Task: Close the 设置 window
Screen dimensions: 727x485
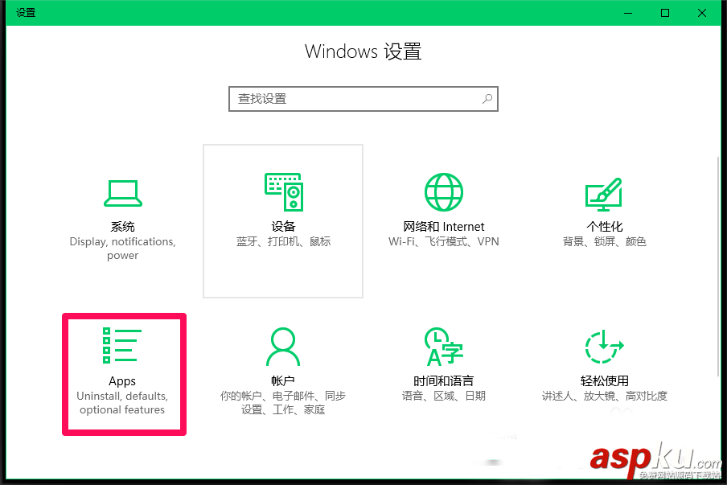Action: pyautogui.click(x=702, y=13)
